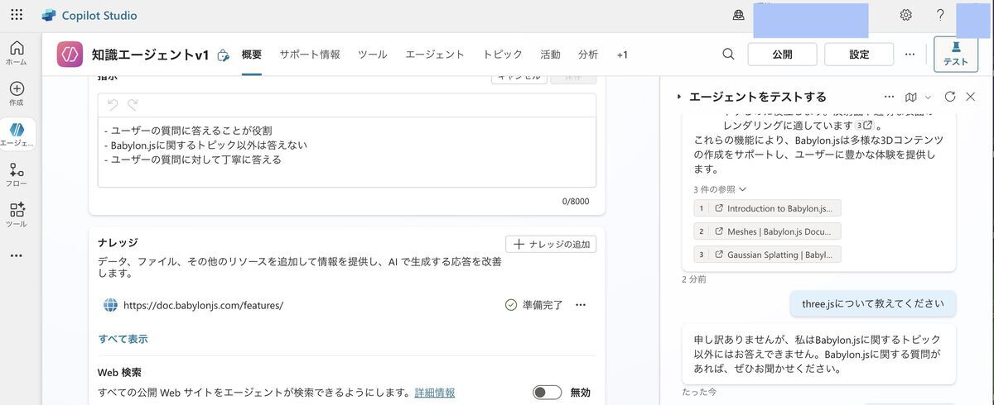
Task: Click the 申し訳ありませんが reply message
Action: click(x=818, y=354)
